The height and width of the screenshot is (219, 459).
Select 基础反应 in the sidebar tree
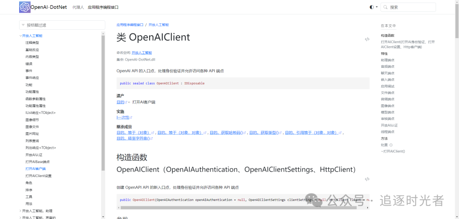(x=32, y=50)
